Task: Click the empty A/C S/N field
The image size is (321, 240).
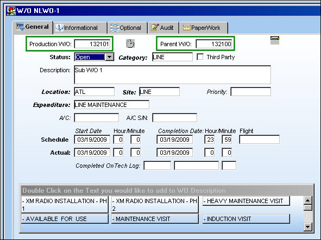Action: click(x=175, y=118)
